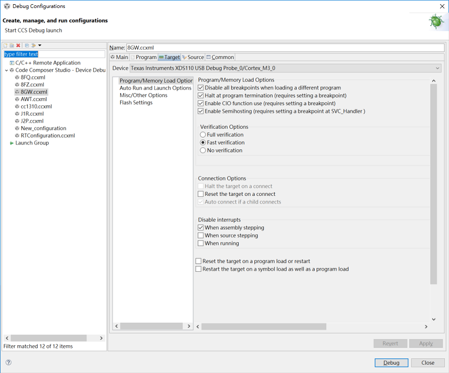
Task: Delete the selected launch configuration
Action: 18,46
